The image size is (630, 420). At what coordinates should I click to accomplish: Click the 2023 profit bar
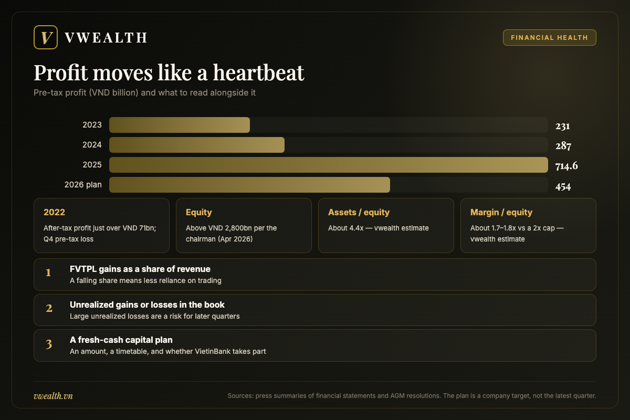coord(180,125)
